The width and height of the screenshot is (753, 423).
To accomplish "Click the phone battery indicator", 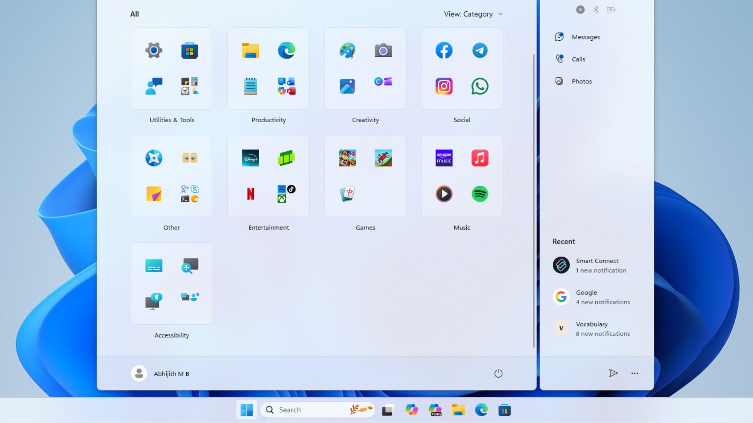I will click(611, 10).
